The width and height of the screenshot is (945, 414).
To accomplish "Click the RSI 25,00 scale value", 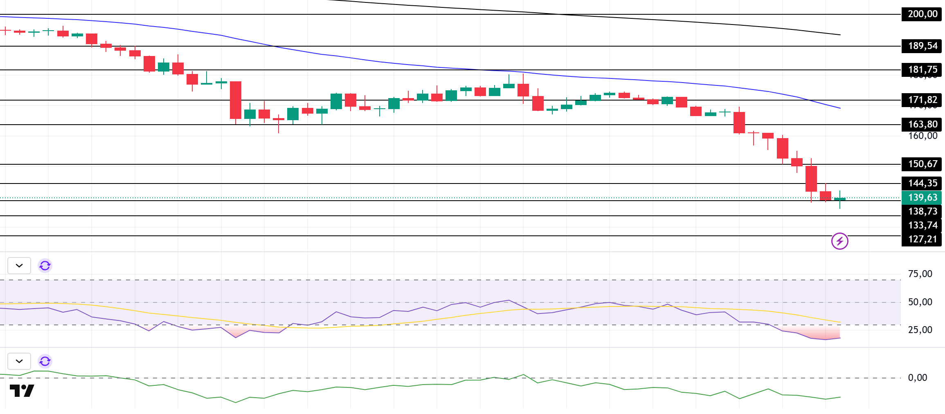I will click(920, 330).
